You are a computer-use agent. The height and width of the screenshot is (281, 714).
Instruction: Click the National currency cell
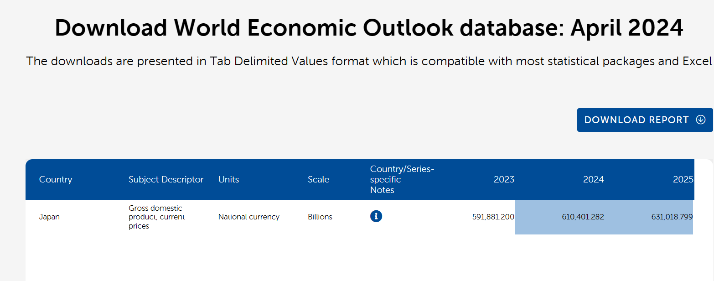coord(248,217)
